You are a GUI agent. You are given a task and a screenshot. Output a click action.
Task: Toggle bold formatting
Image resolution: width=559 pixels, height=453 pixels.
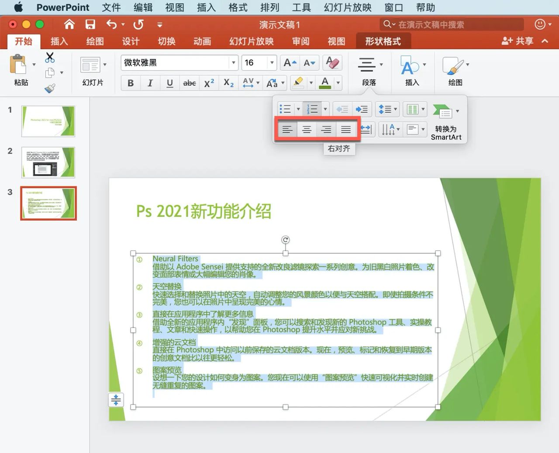click(x=130, y=83)
